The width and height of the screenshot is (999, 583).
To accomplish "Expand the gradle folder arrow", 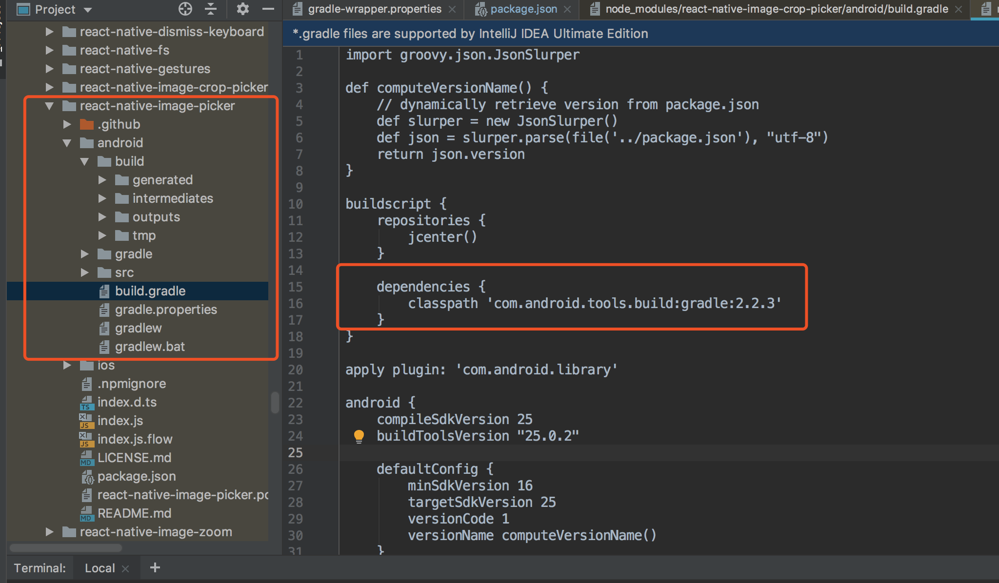I will click(x=84, y=254).
